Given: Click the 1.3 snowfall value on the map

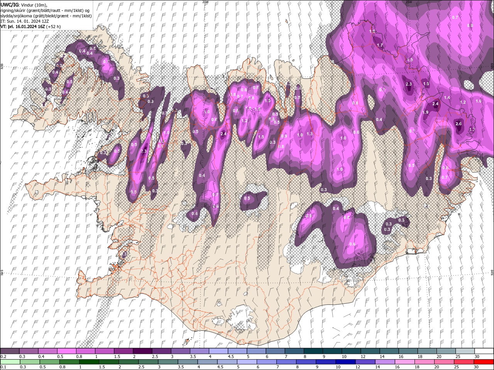Looking at the screenshot, I should pos(309,134).
